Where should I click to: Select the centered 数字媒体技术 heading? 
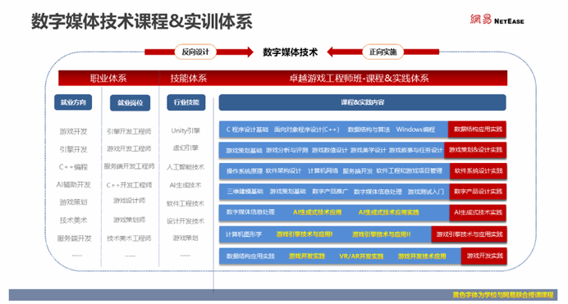291,52
